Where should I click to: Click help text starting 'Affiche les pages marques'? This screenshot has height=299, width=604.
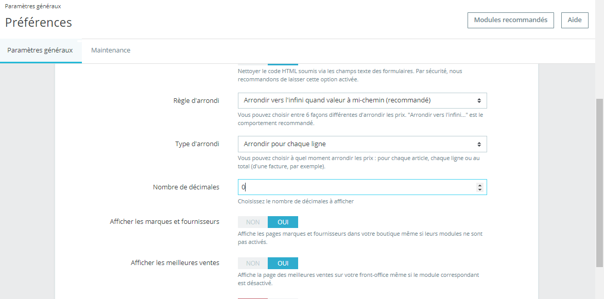coord(360,238)
